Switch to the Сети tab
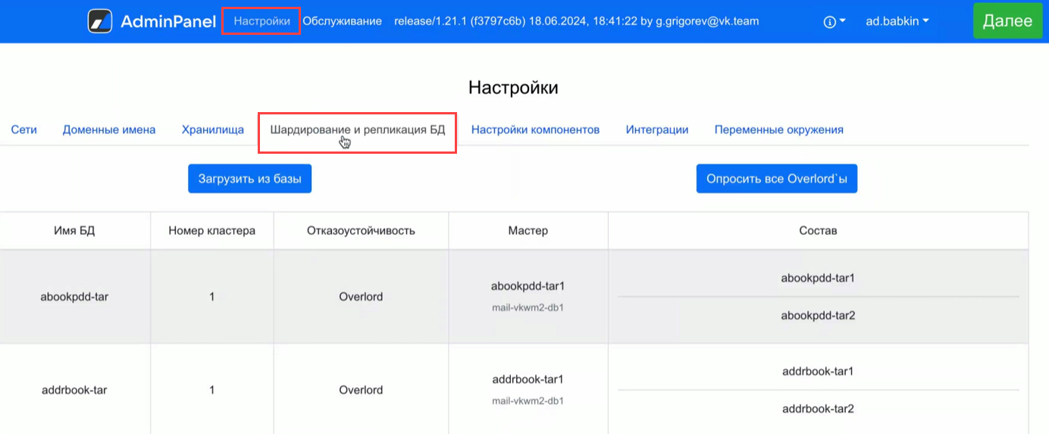The height and width of the screenshot is (434, 1049). pos(23,130)
